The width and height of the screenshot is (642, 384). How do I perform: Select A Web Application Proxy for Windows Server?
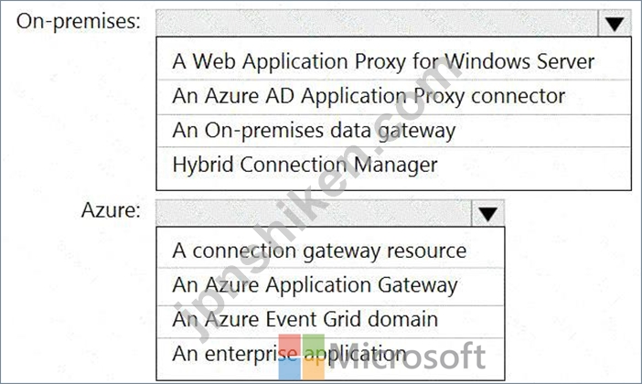tap(393, 62)
